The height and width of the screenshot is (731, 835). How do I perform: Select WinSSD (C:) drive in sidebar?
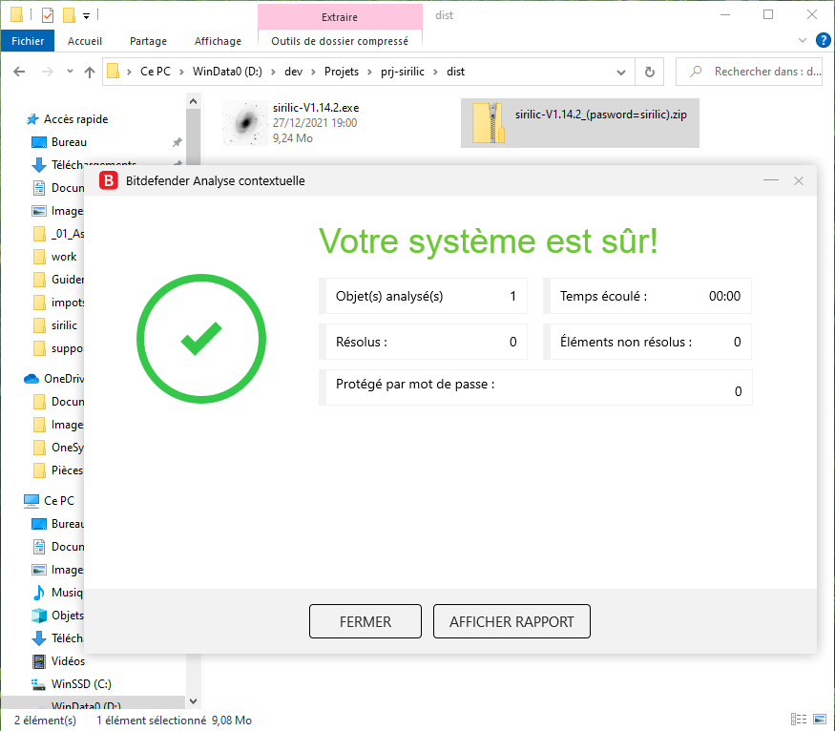(x=81, y=684)
